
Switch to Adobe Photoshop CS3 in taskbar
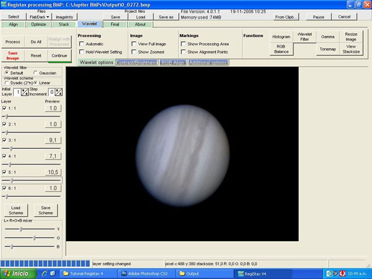(145, 273)
